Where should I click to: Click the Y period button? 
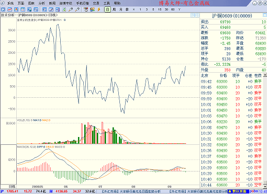click(x=179, y=9)
